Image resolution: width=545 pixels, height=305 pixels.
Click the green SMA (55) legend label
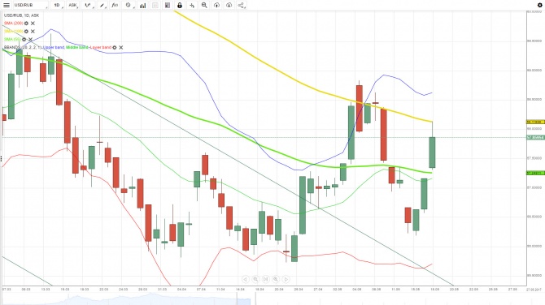(12, 40)
